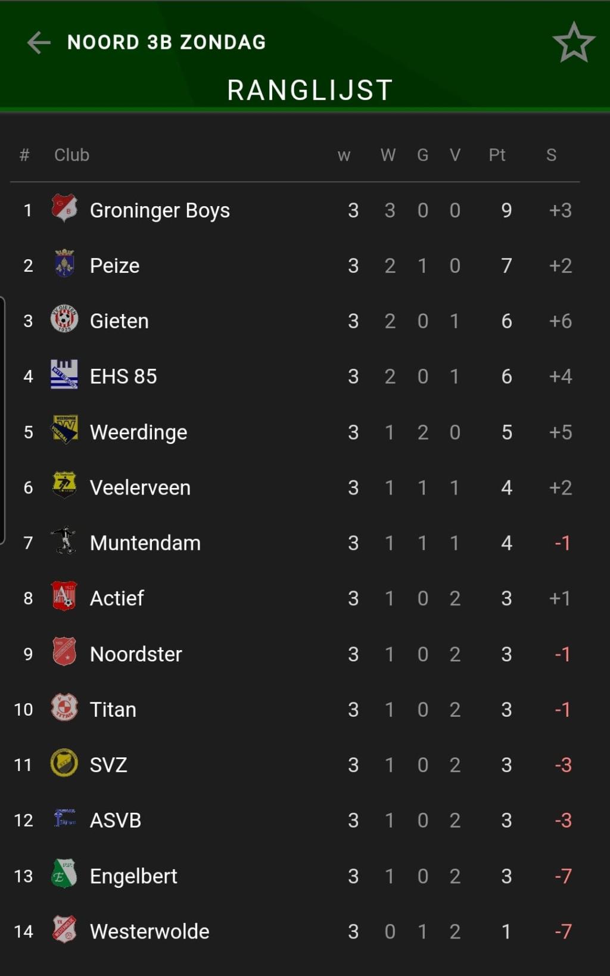Tap the back arrow icon
The image size is (610, 976).
click(x=39, y=42)
